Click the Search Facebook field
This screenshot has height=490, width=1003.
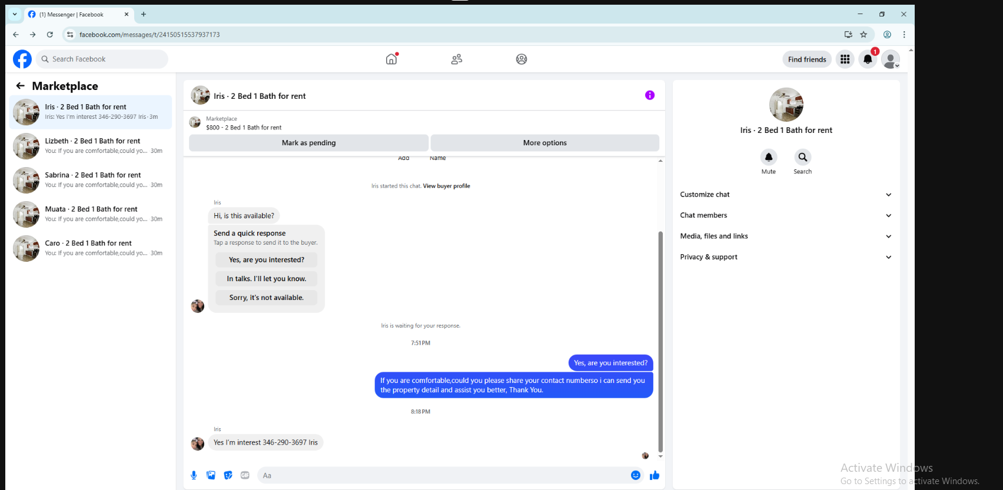tap(102, 59)
